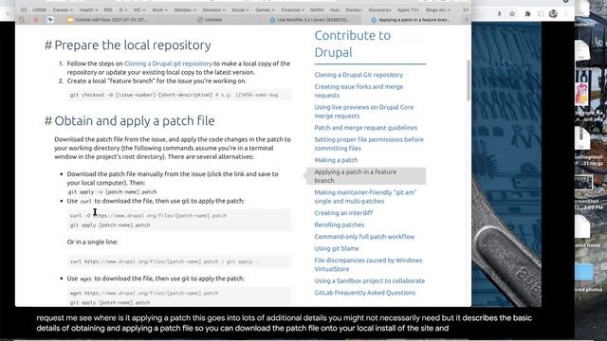The image size is (607, 341).
Task: Click the back arrow in background browser
Action: [9, 14]
